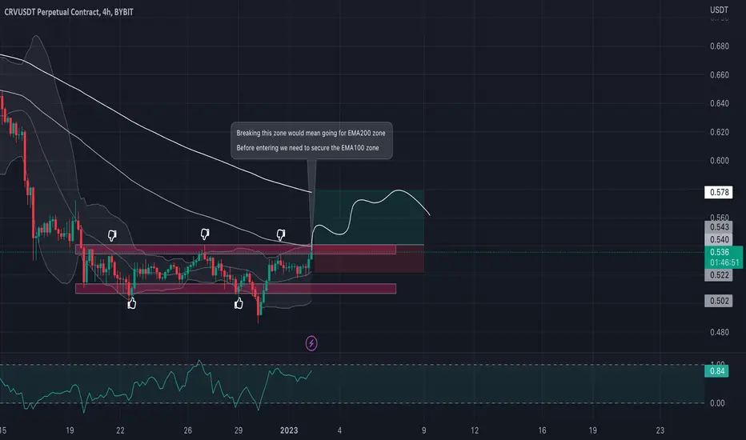Click the 26 date axis label
This screenshot has width=746, height=440.
pyautogui.click(x=188, y=430)
